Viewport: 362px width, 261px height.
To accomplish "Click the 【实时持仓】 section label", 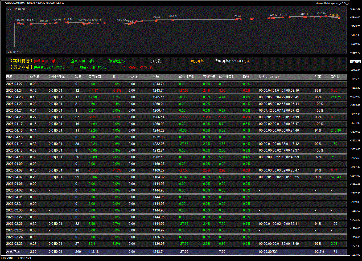I will (x=20, y=61).
